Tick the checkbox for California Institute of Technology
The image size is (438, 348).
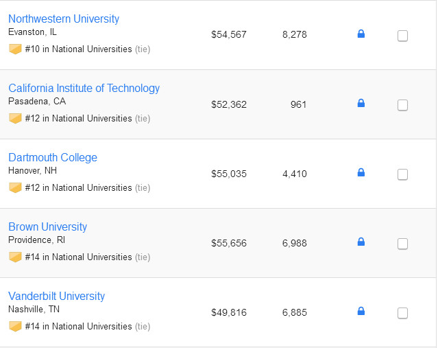(402, 105)
